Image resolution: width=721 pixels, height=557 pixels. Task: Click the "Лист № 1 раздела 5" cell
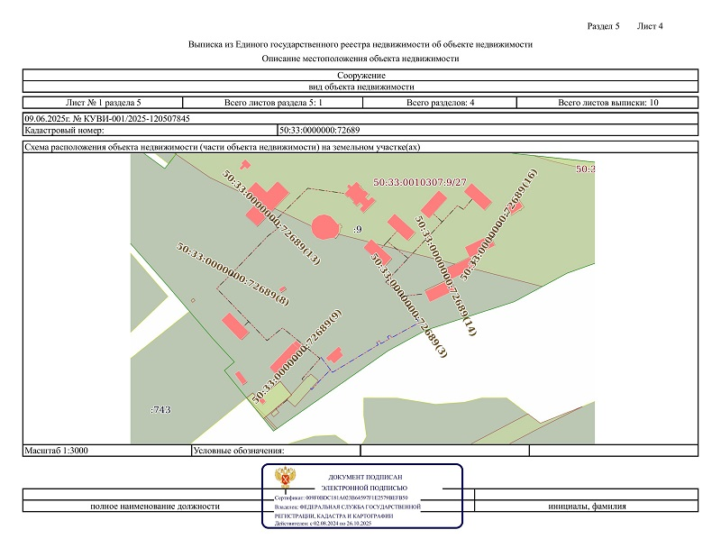coord(103,103)
